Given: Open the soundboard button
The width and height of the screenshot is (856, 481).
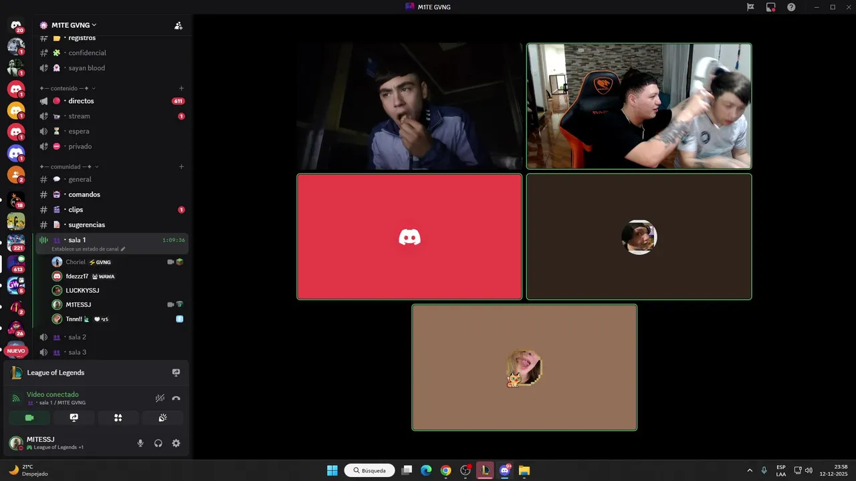Looking at the screenshot, I should pos(163,418).
